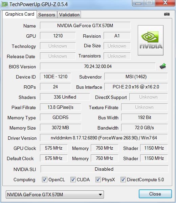Switch to the Sensors tab
The height and width of the screenshot is (203, 176).
tap(47, 15)
